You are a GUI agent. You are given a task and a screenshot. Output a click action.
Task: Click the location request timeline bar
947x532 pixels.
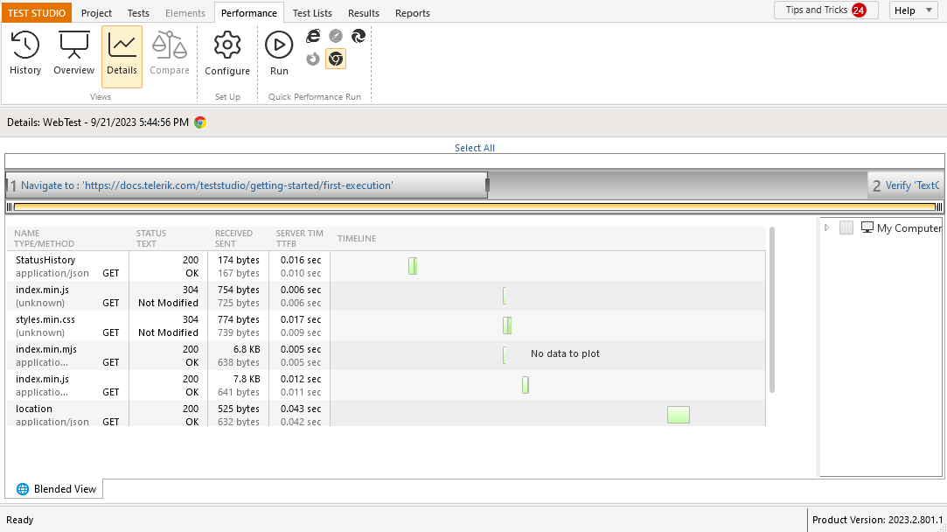(x=679, y=415)
